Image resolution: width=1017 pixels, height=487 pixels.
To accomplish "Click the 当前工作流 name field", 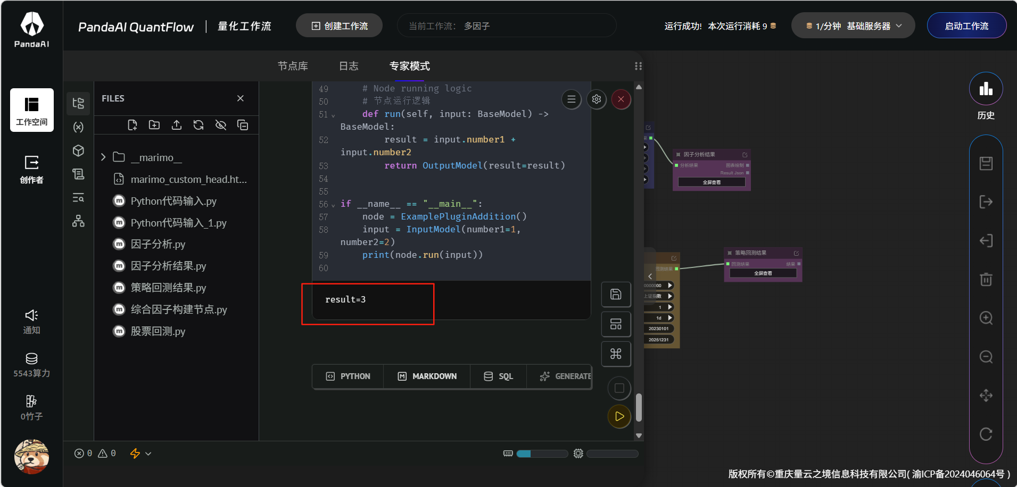I will [x=507, y=26].
